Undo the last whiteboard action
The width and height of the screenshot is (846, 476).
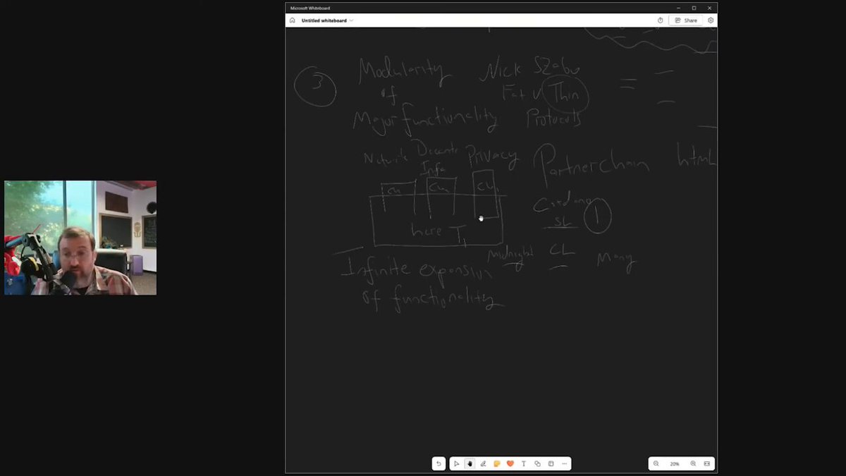coord(439,463)
